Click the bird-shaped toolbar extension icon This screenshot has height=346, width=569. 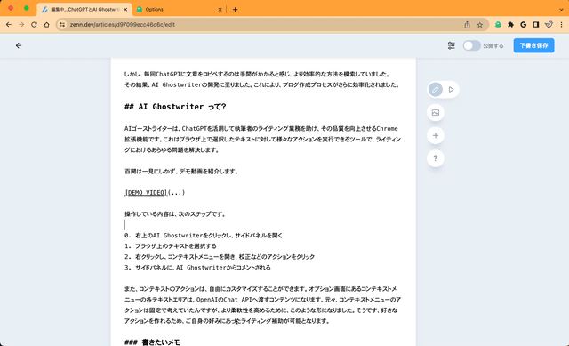coord(549,25)
